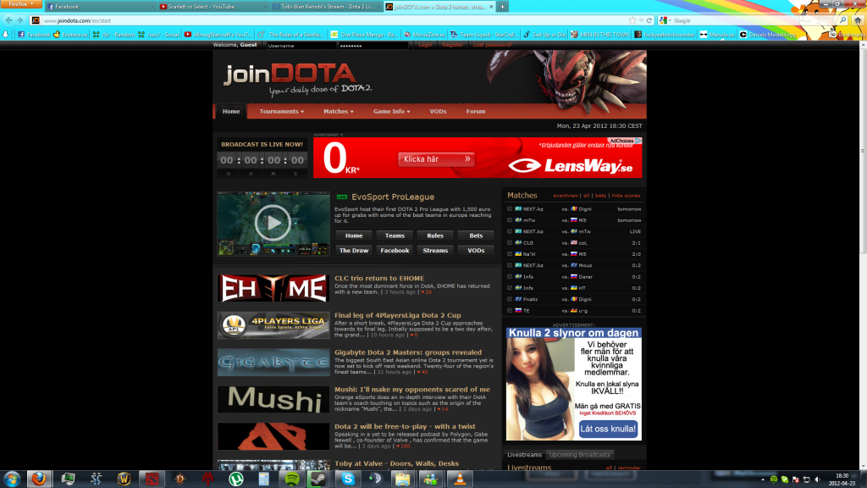Image resolution: width=867 pixels, height=488 pixels.
Task: Open the Forum nav item
Action: pyautogui.click(x=476, y=111)
